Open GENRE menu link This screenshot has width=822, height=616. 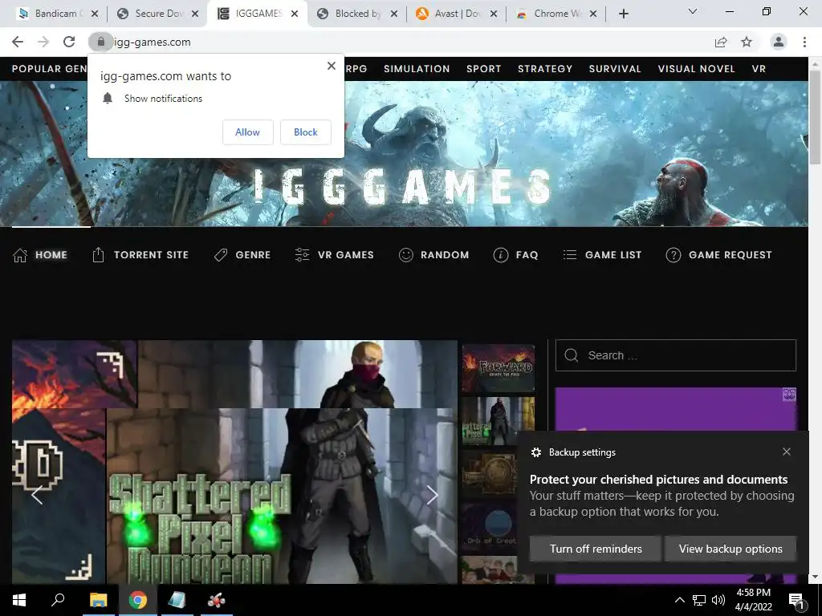[242, 255]
